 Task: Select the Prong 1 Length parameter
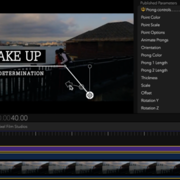tap(154, 63)
